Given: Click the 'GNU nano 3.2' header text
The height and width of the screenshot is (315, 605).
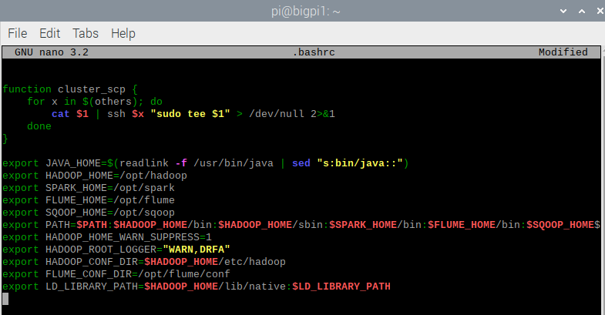Looking at the screenshot, I should [52, 52].
